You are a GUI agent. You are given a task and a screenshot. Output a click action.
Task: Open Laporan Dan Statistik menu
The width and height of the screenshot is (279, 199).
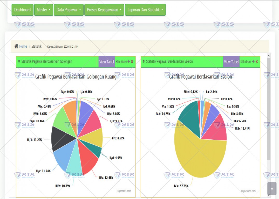145,10
